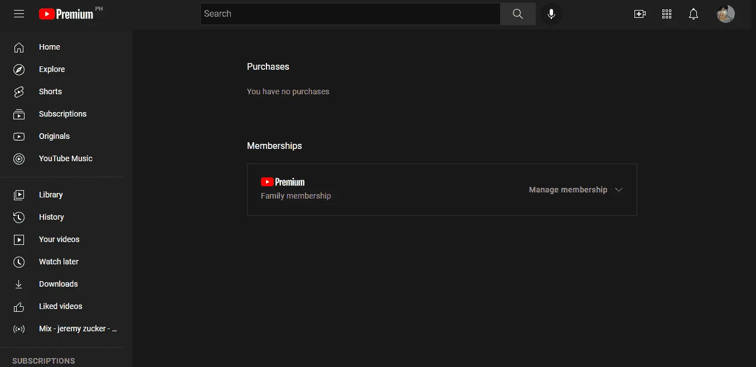Image resolution: width=756 pixels, height=367 pixels.
Task: Click the Explore compass icon
Action: tap(19, 69)
